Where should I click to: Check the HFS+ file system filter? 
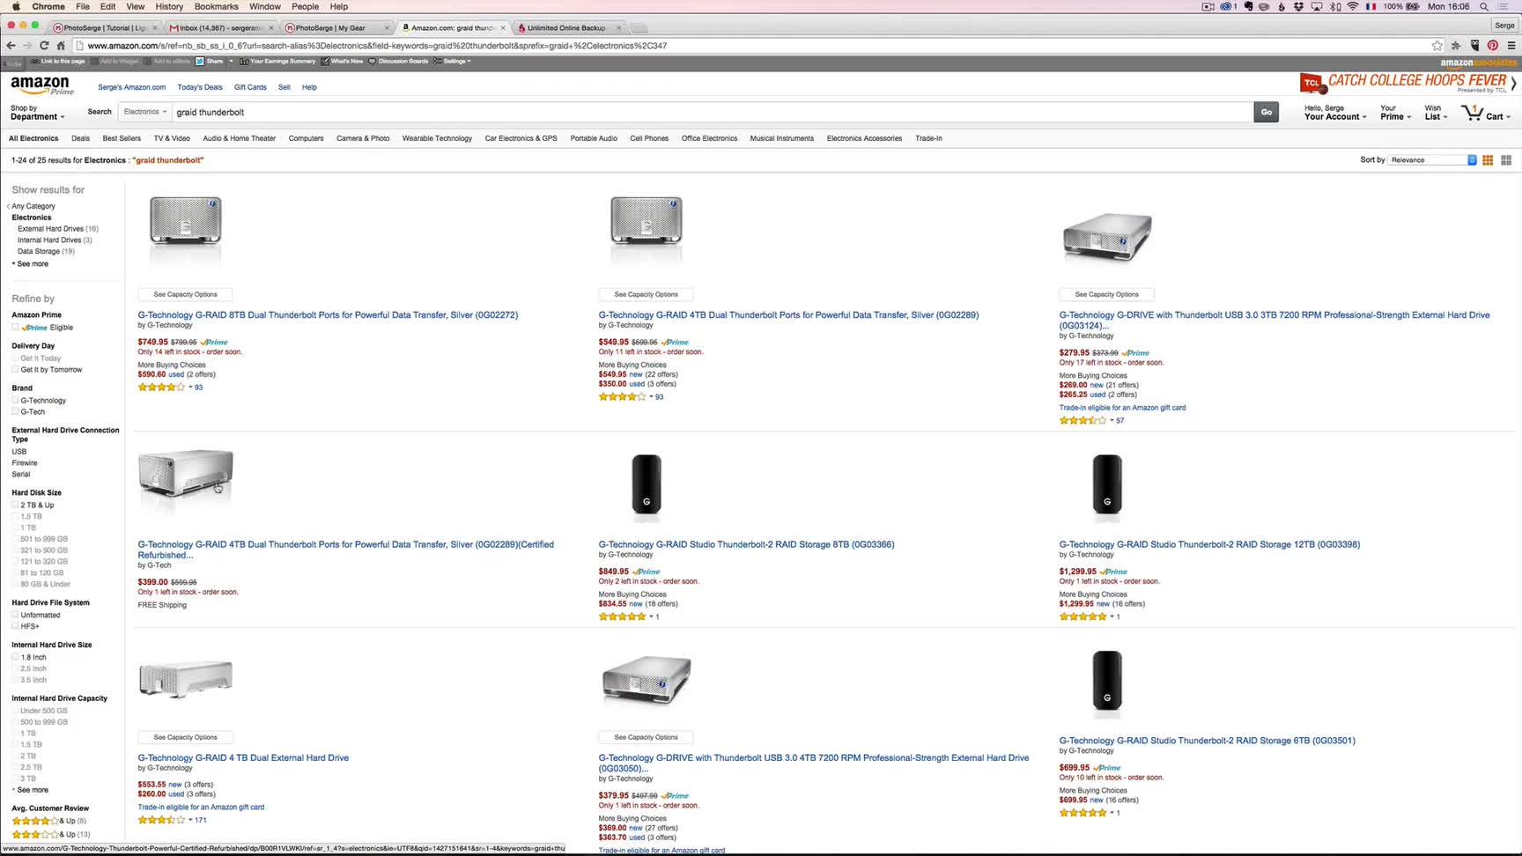pos(15,627)
